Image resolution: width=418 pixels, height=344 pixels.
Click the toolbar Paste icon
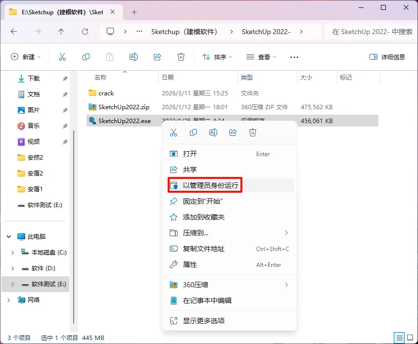[109, 57]
